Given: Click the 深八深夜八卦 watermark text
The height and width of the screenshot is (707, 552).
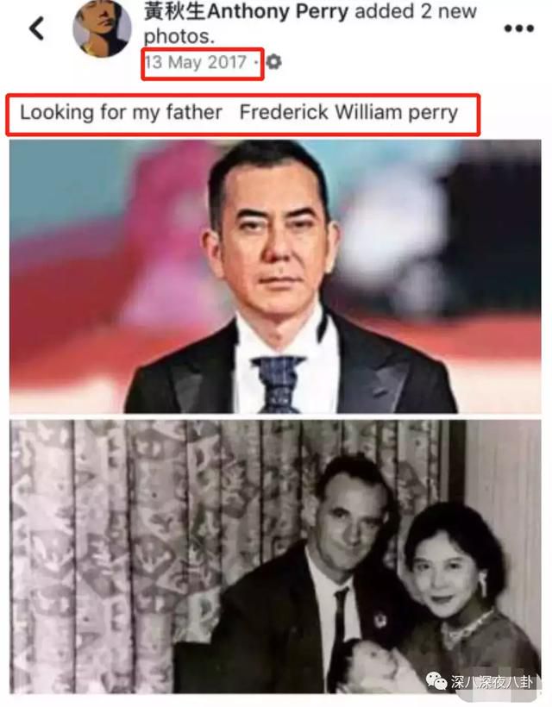Looking at the screenshot, I should pos(492,681).
